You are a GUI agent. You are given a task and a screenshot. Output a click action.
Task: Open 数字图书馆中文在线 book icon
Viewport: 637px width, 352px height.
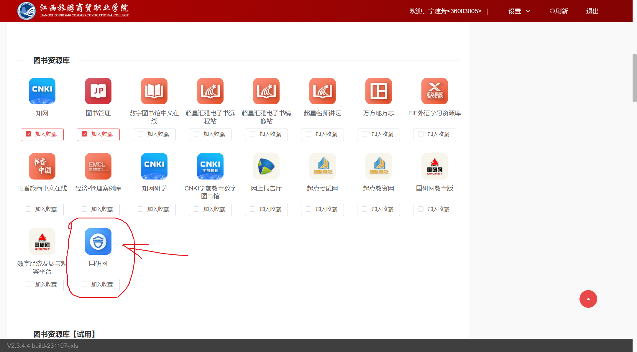(154, 91)
